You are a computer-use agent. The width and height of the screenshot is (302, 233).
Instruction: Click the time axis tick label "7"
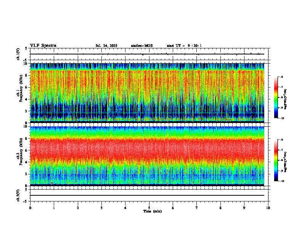pos(197,208)
